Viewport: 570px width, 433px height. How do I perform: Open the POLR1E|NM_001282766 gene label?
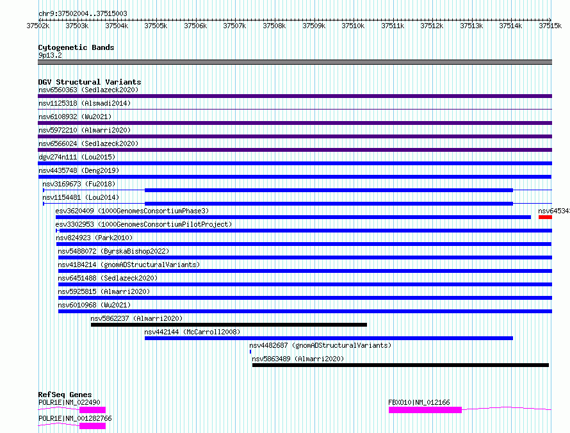tap(75, 418)
